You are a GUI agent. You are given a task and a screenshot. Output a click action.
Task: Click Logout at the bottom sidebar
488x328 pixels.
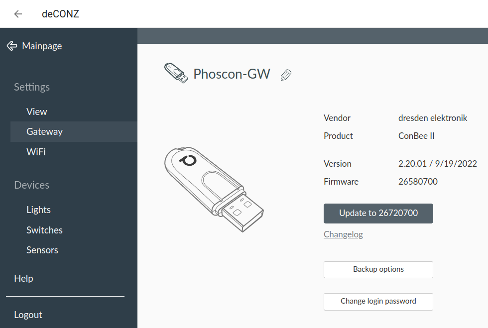(x=28, y=315)
